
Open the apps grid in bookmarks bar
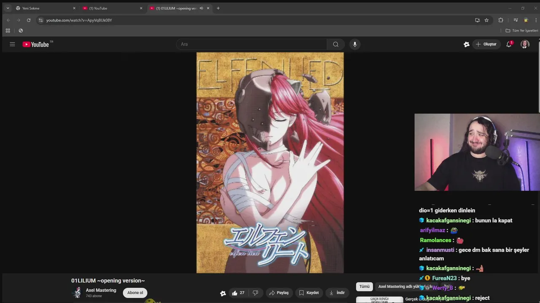click(8, 31)
